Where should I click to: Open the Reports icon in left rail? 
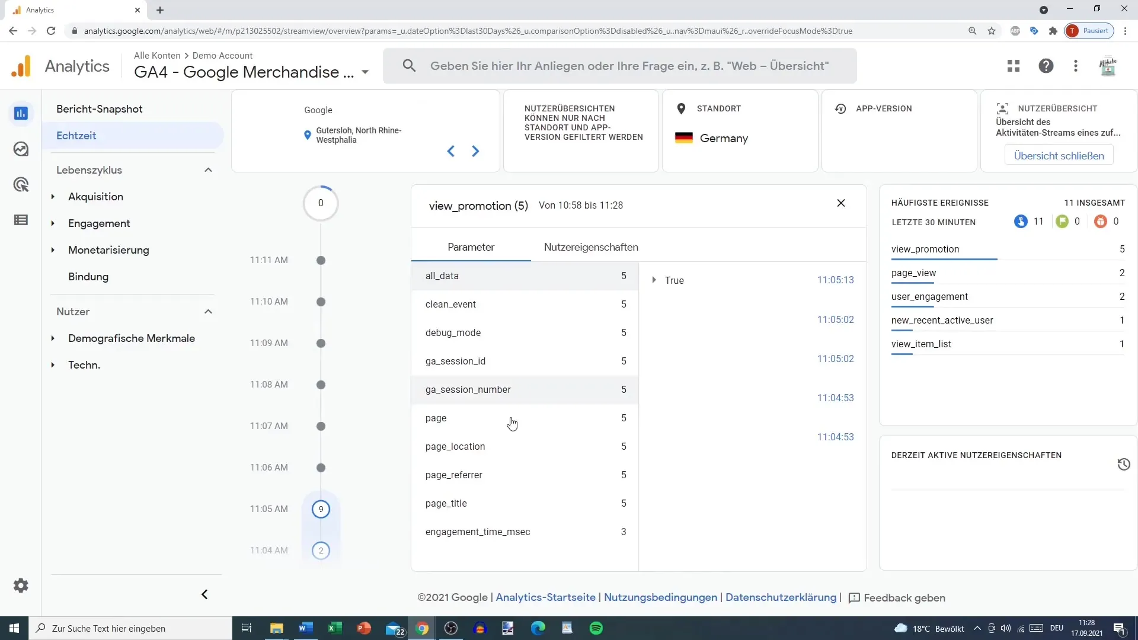[x=21, y=113]
